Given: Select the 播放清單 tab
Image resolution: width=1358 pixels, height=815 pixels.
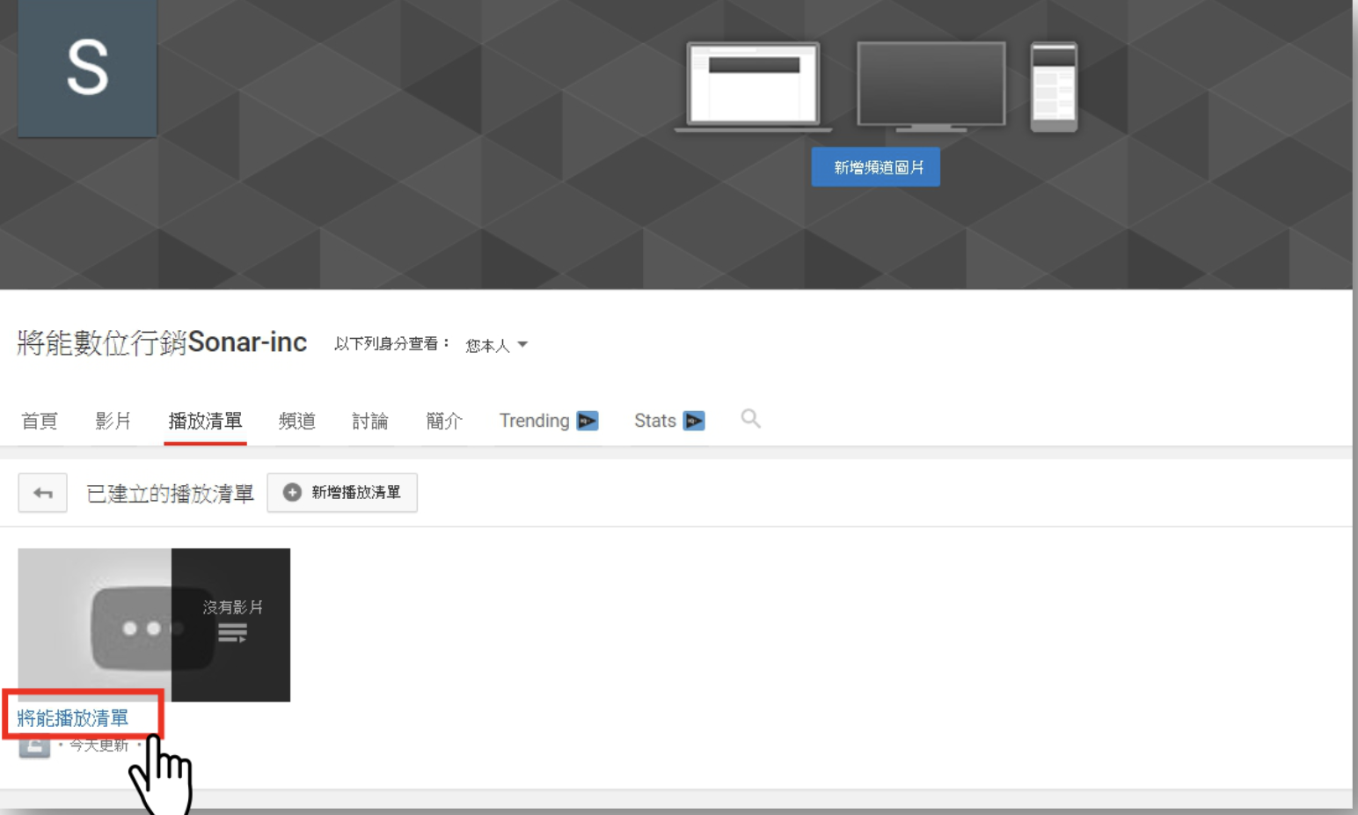Looking at the screenshot, I should [x=205, y=421].
